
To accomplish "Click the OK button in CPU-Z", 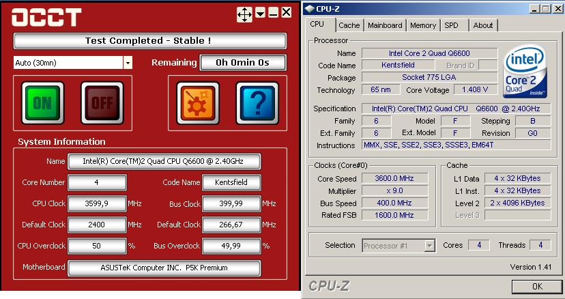I will point(537,287).
